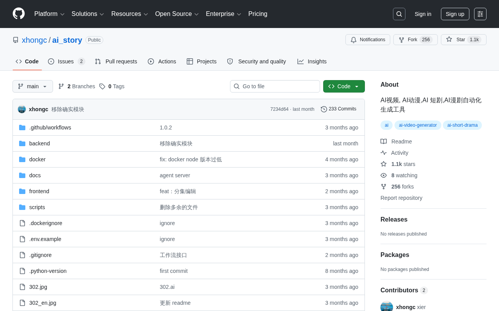Open the ai_story repository link
499x311 pixels.
click(67, 40)
